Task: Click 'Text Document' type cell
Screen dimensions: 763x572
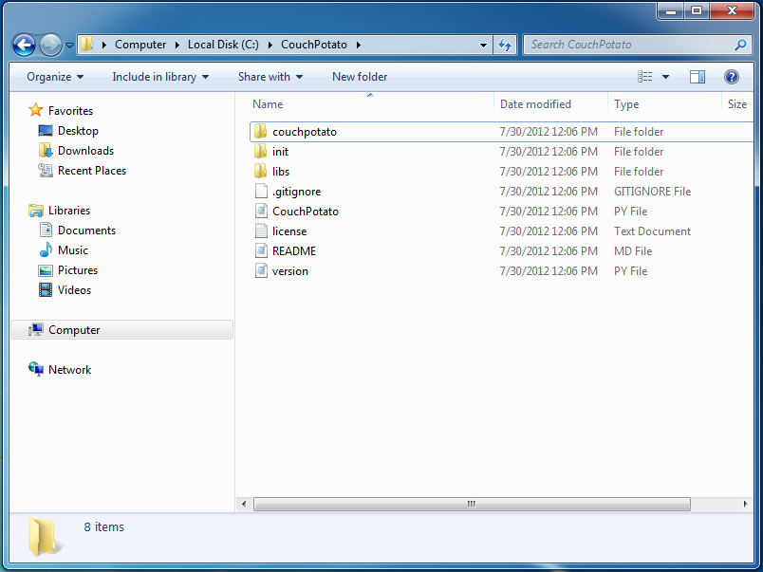Action: click(652, 231)
